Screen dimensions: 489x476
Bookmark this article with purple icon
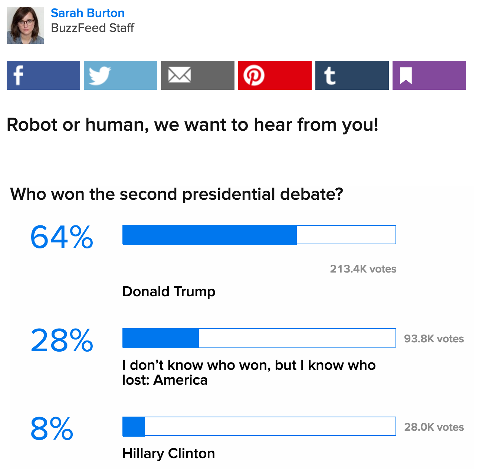click(429, 75)
